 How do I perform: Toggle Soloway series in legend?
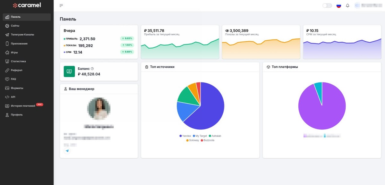[193, 140]
